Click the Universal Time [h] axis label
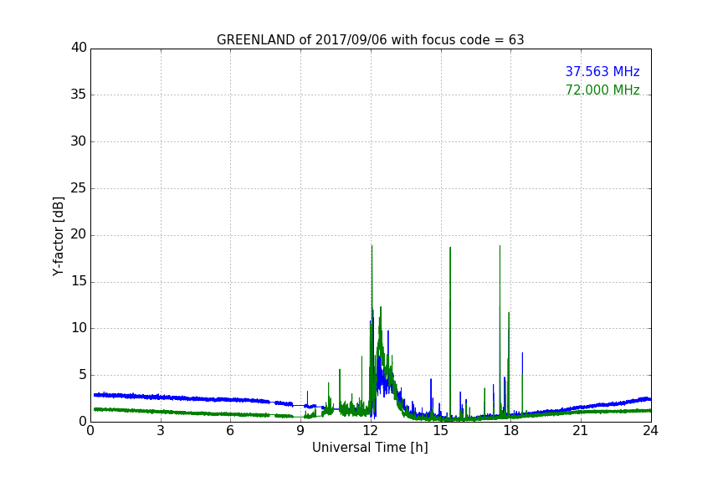The height and width of the screenshot is (482, 723). point(370,448)
